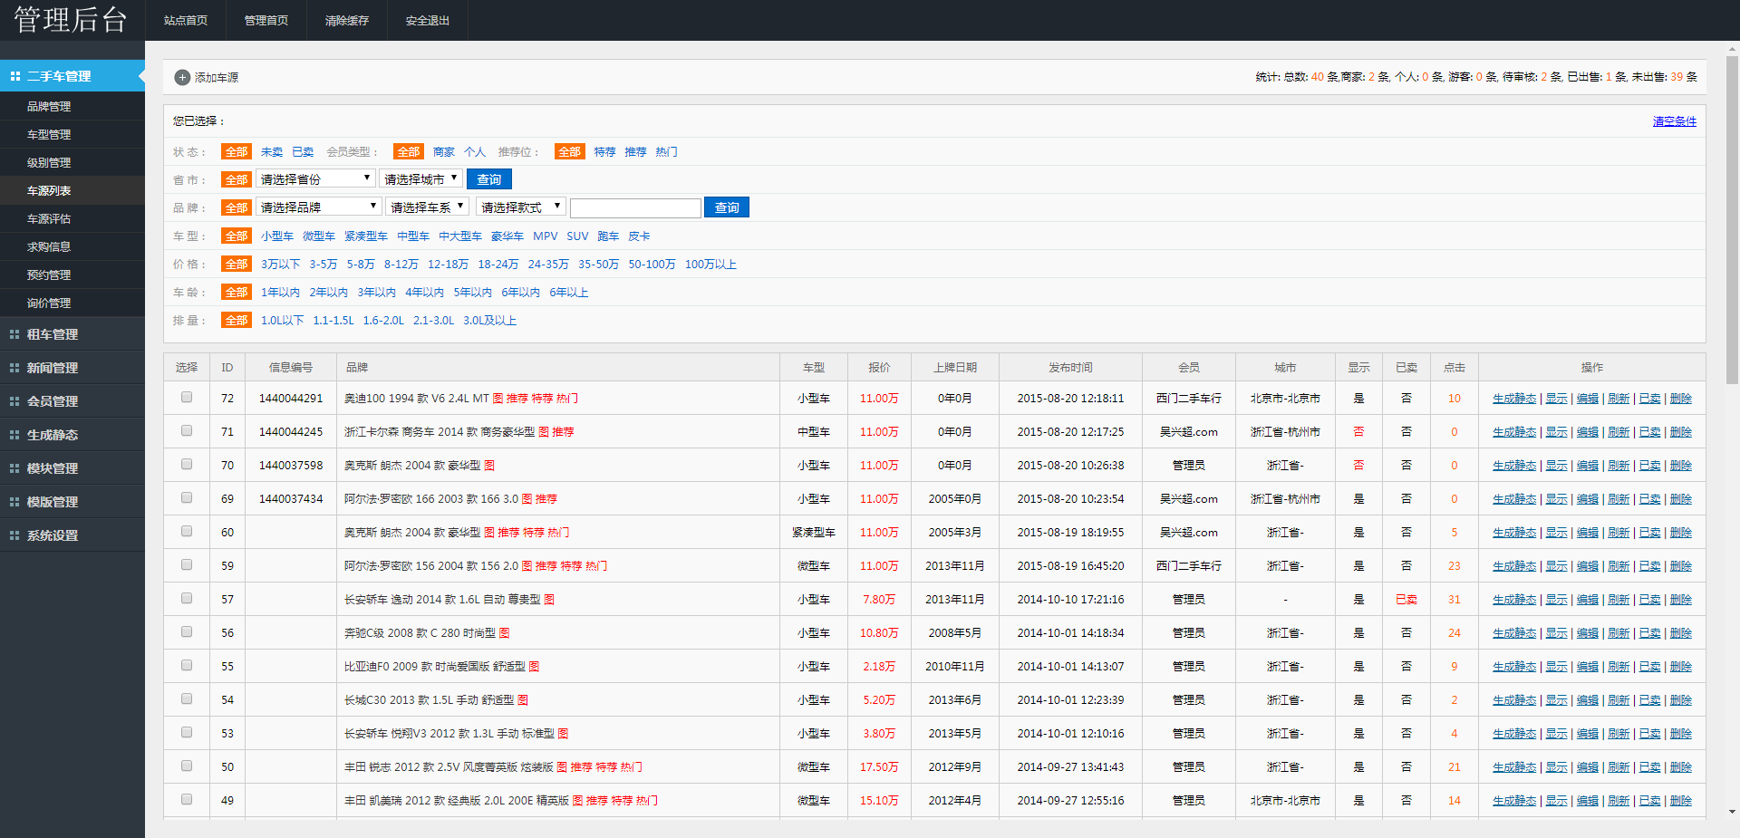Viewport: 1740px width, 838px height.
Task: Filter status by 未卖
Action: point(272,152)
